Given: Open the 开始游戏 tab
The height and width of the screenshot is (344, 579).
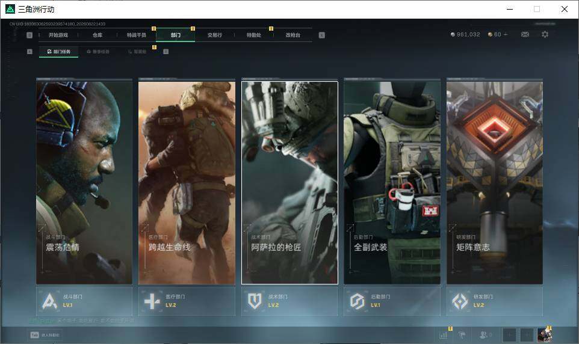Looking at the screenshot, I should click(x=58, y=35).
